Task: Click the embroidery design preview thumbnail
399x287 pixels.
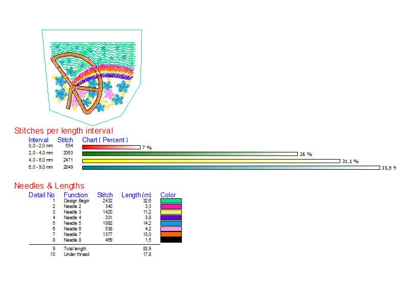Action: point(92,77)
